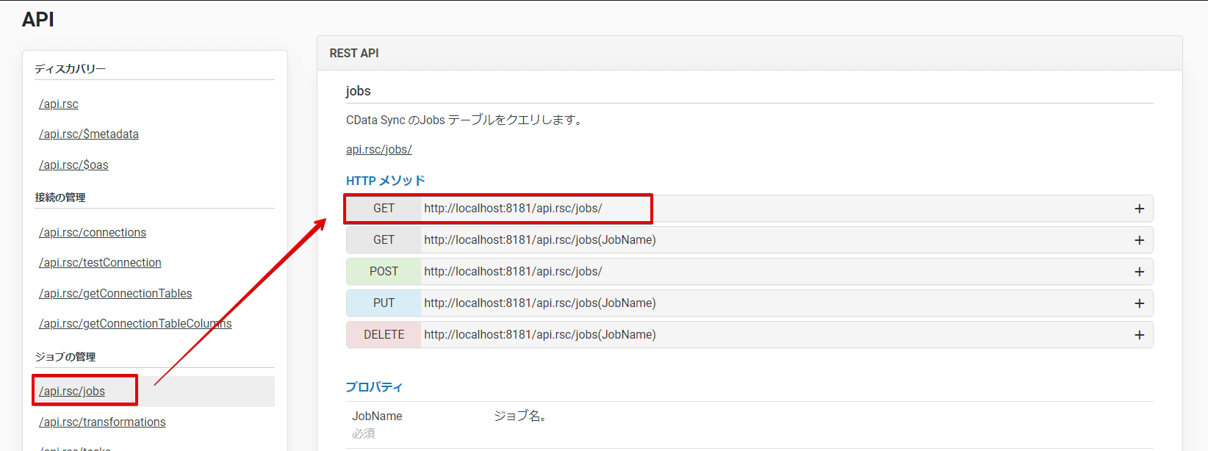Click plus icon on POST jobs/ row
Image resolution: width=1208 pixels, height=451 pixels.
[x=1139, y=272]
